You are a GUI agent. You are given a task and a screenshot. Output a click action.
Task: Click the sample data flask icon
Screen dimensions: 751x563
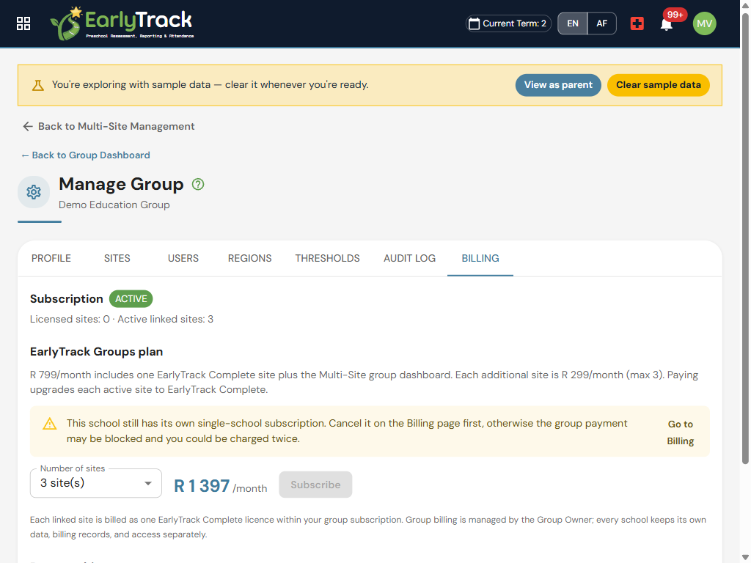pos(38,85)
